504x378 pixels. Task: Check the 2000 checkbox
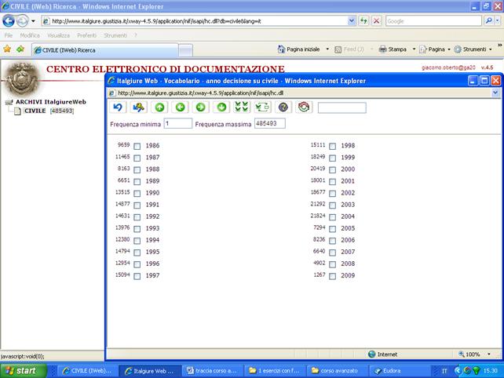click(x=332, y=169)
